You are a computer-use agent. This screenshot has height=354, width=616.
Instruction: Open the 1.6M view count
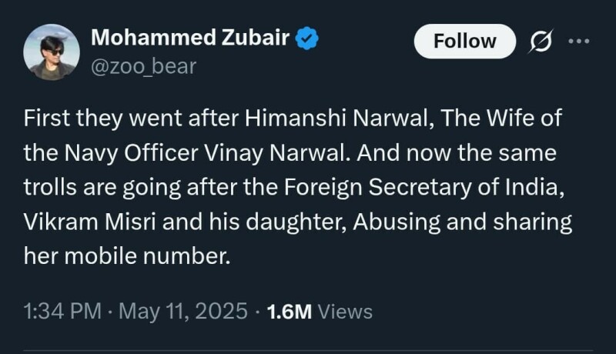point(288,311)
